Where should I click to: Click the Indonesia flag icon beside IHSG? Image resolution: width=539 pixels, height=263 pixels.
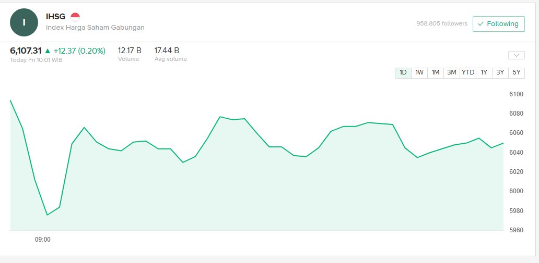(75, 17)
